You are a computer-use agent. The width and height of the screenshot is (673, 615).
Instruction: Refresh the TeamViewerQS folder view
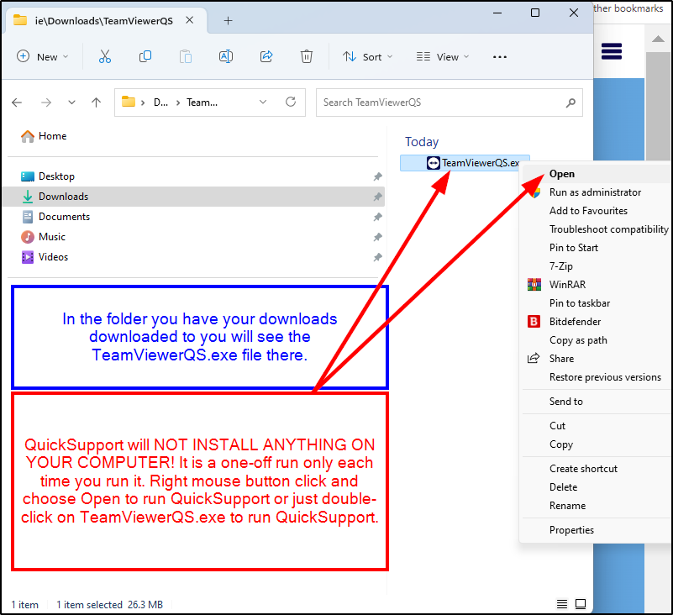tap(291, 102)
